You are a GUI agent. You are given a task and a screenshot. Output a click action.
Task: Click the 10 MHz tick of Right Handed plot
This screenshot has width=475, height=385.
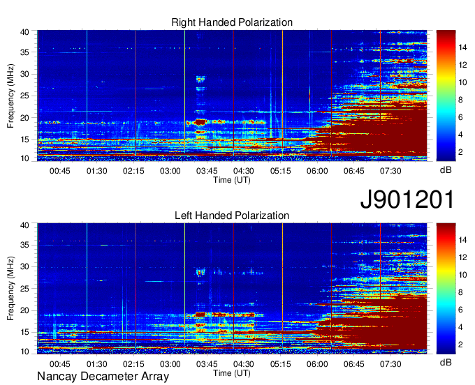25,158
